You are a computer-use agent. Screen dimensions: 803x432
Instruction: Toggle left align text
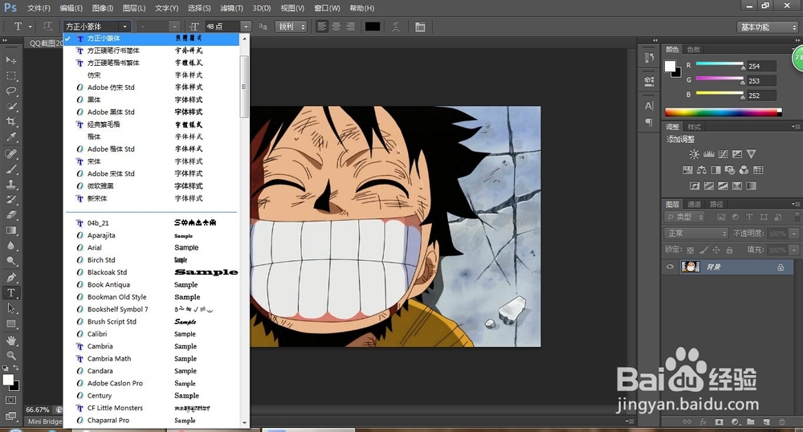[x=322, y=26]
